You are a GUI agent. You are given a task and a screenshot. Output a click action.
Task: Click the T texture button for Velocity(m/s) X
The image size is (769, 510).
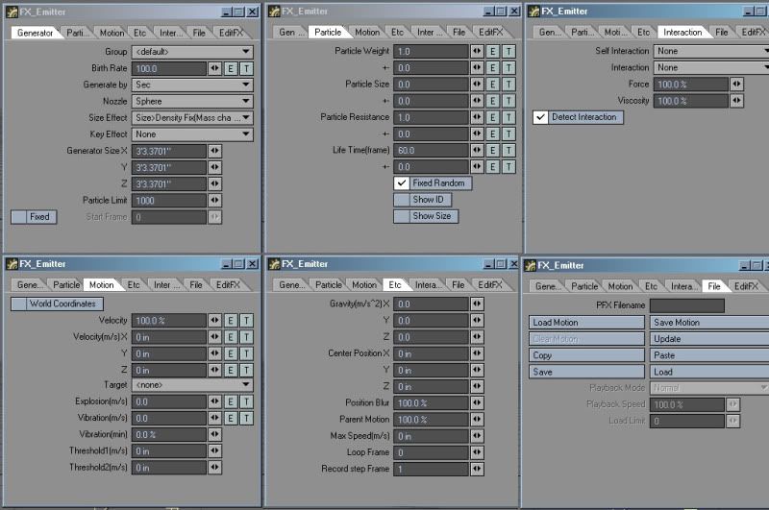tap(246, 337)
